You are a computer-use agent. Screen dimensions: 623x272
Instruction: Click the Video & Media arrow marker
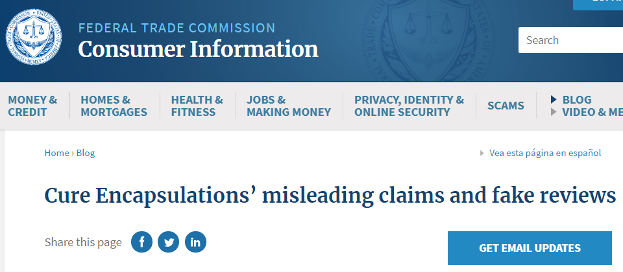[554, 112]
